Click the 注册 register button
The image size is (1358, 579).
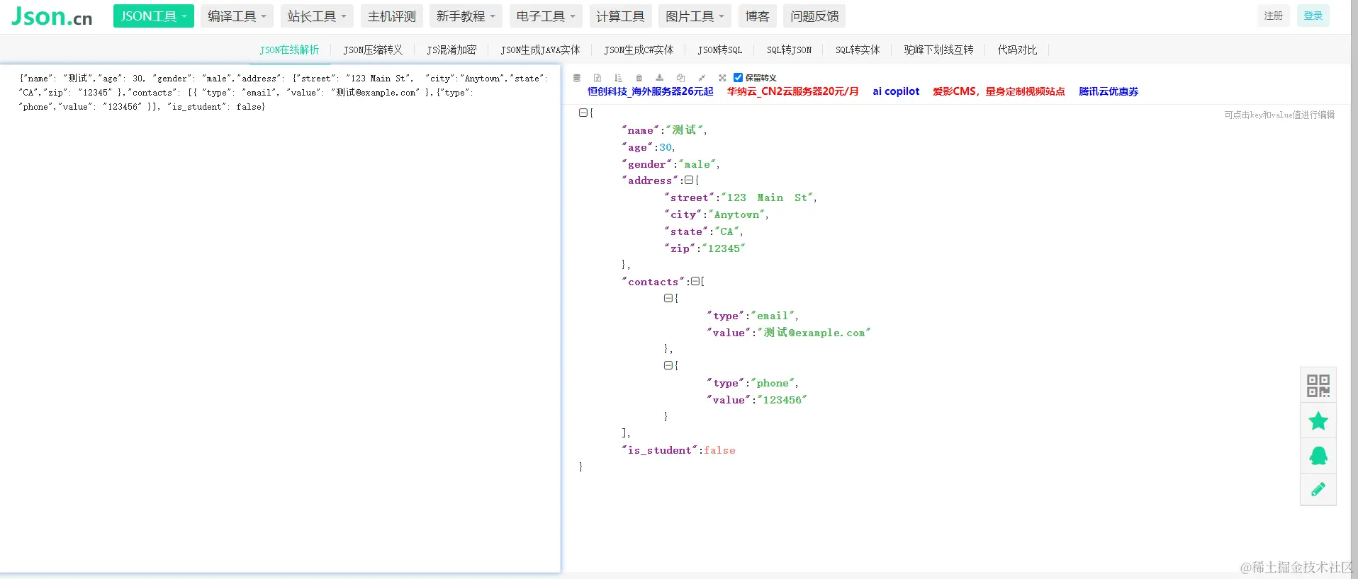tap(1274, 16)
